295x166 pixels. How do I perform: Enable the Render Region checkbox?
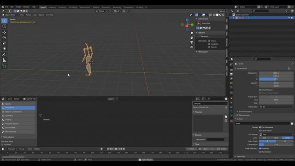(x=260, y=90)
